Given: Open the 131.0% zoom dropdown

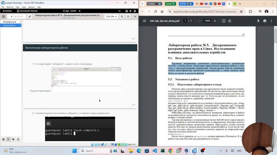Looking at the screenshot, I should (111, 16).
